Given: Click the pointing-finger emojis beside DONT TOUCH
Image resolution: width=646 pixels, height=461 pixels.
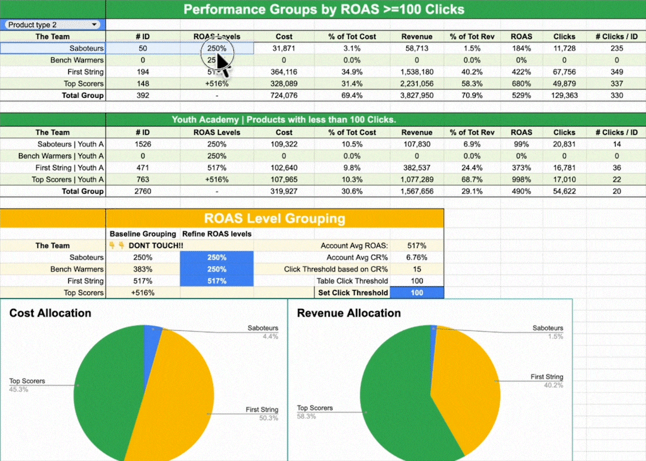Looking at the screenshot, I should coord(117,245).
